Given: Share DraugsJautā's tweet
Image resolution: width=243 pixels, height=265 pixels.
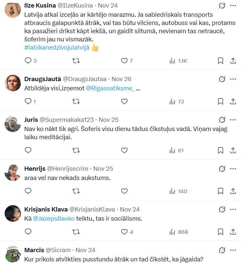Looking at the screenshot, I should (x=233, y=101).
